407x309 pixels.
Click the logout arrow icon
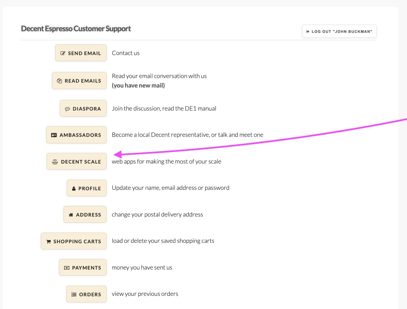(x=308, y=32)
